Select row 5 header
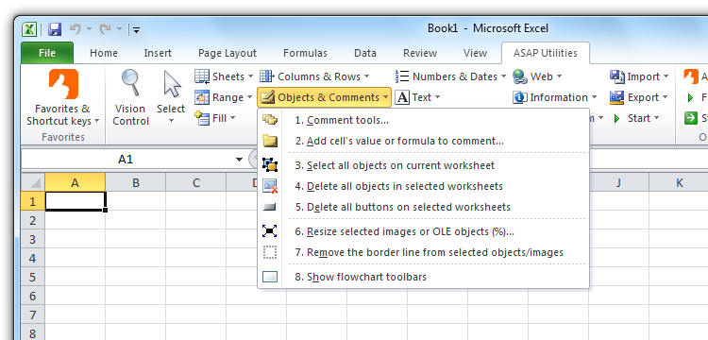The height and width of the screenshot is (340, 708). [32, 277]
